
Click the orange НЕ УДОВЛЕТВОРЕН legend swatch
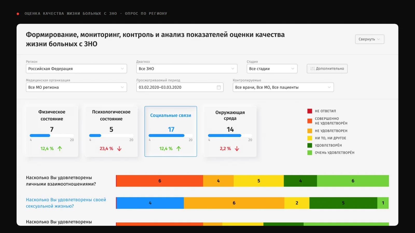pos(310,131)
